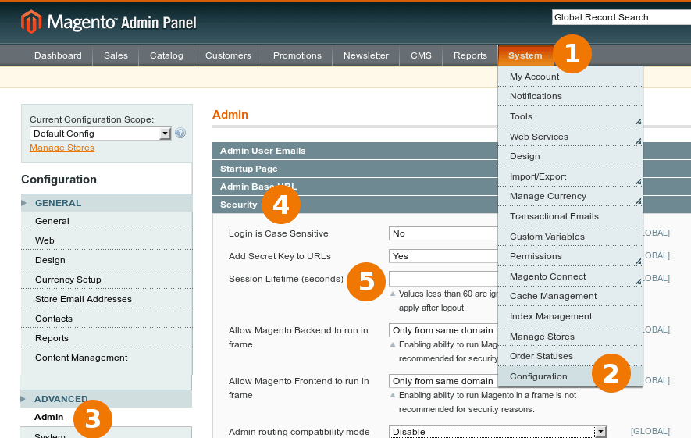Viewport: 691px width, 438px height.
Task: Expand the Web Services submenu
Action: pyautogui.click(x=570, y=137)
